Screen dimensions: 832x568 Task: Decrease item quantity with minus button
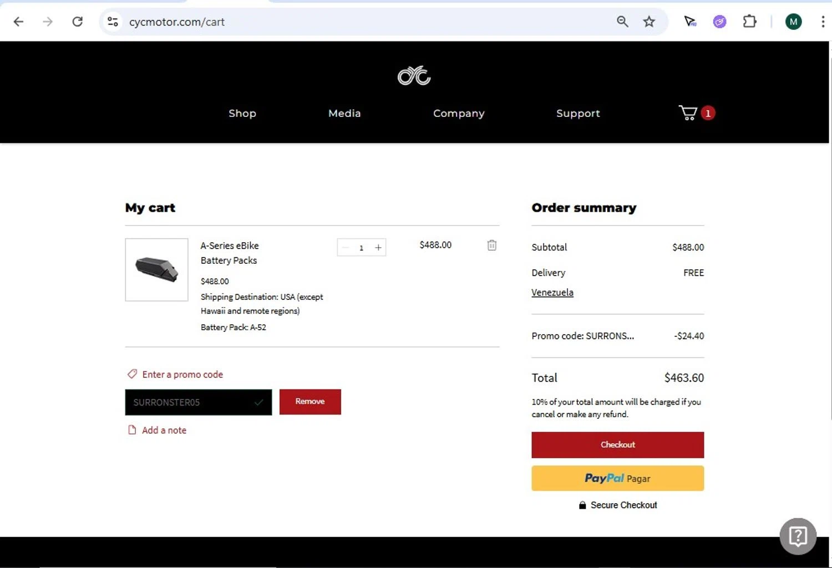pos(345,248)
